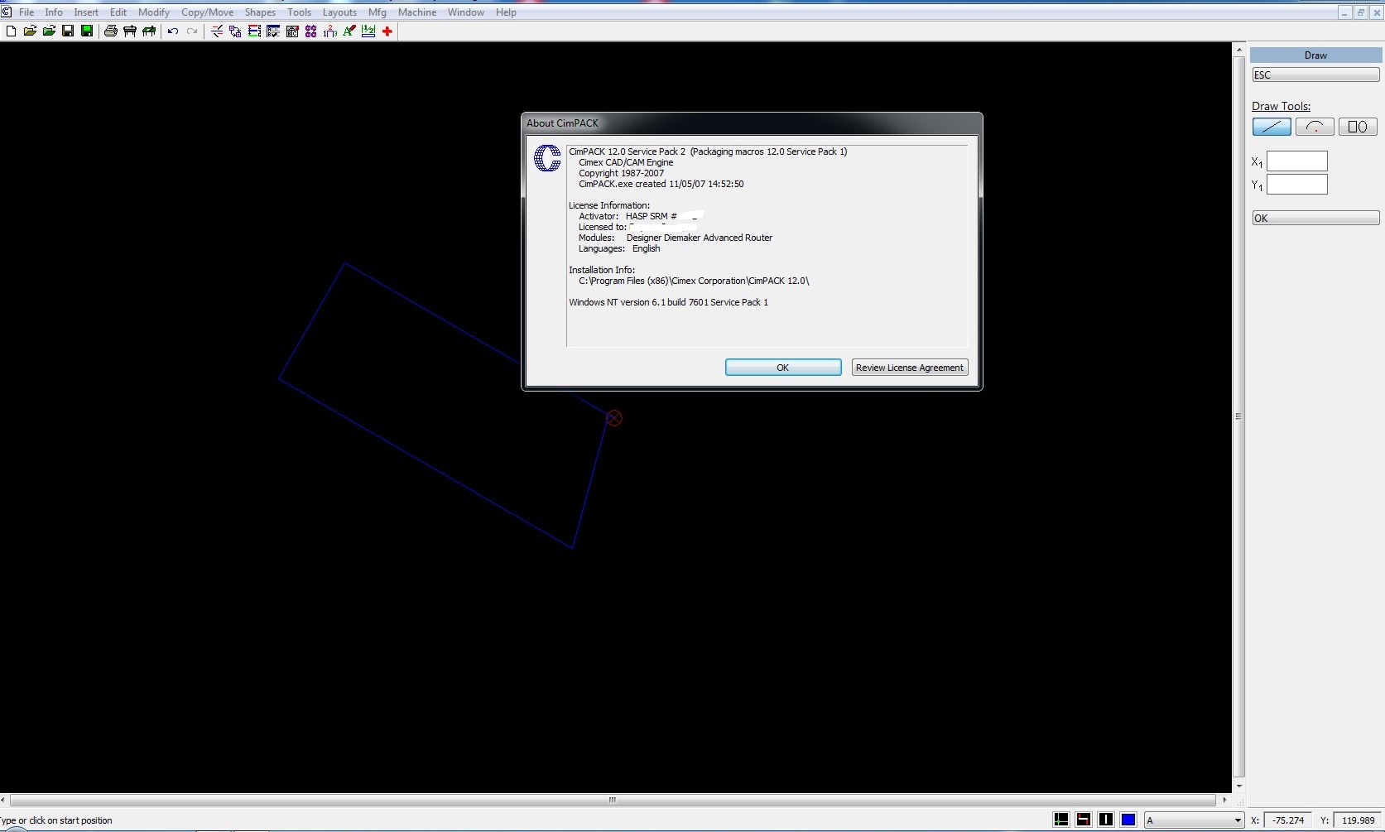Image resolution: width=1385 pixels, height=832 pixels.
Task: Click Review License Agreement button
Action: tap(910, 368)
